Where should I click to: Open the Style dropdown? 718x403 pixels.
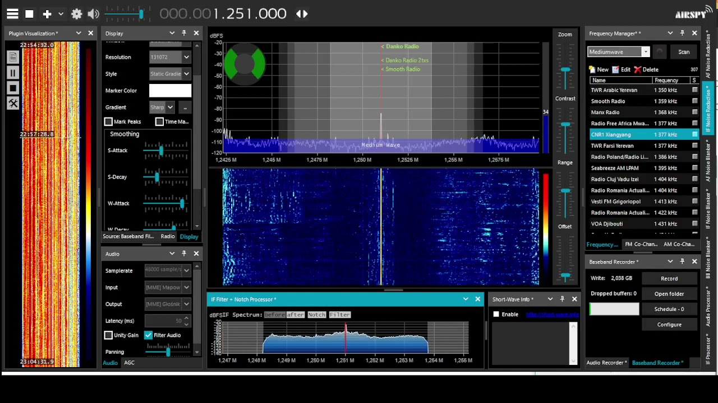click(171, 74)
